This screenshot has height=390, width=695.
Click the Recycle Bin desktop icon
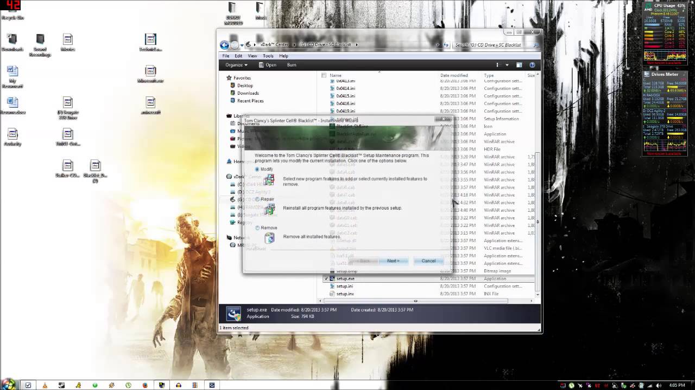click(12, 11)
